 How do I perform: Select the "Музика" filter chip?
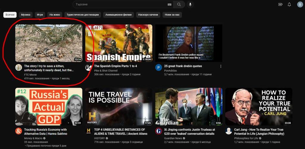click(x=26, y=15)
